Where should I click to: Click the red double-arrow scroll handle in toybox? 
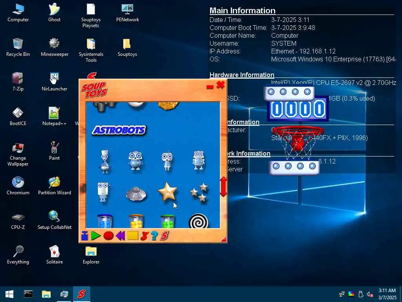click(x=223, y=187)
